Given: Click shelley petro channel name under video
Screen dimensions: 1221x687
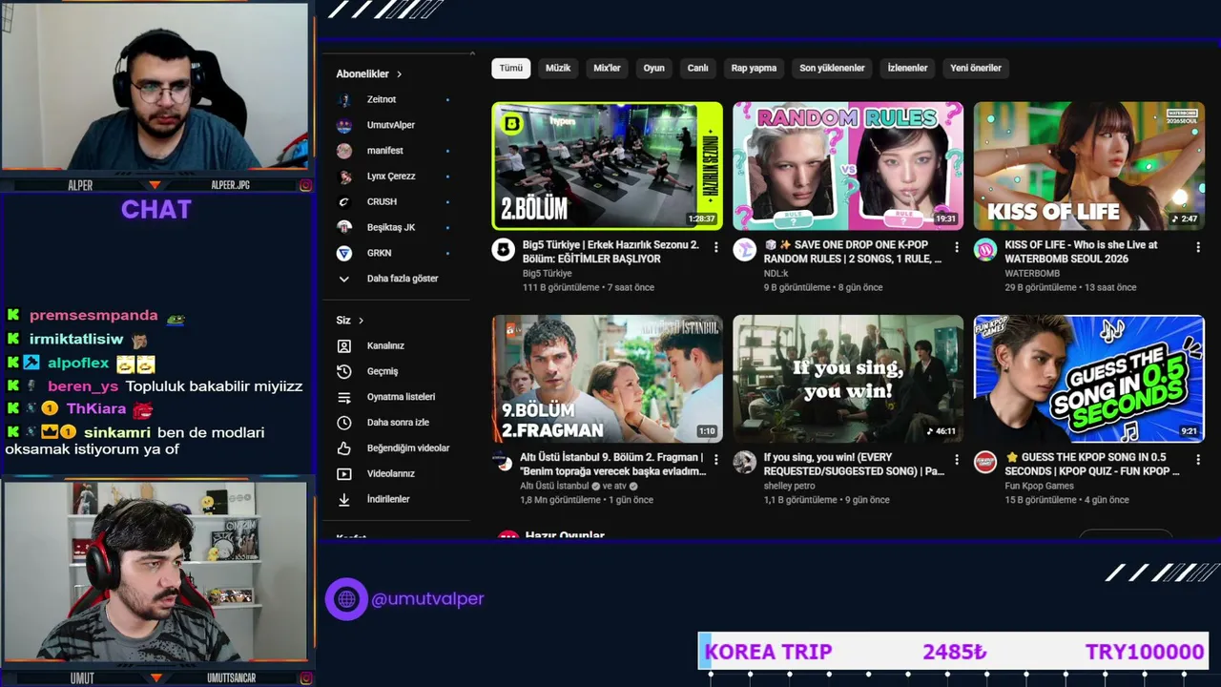Looking at the screenshot, I should (790, 486).
